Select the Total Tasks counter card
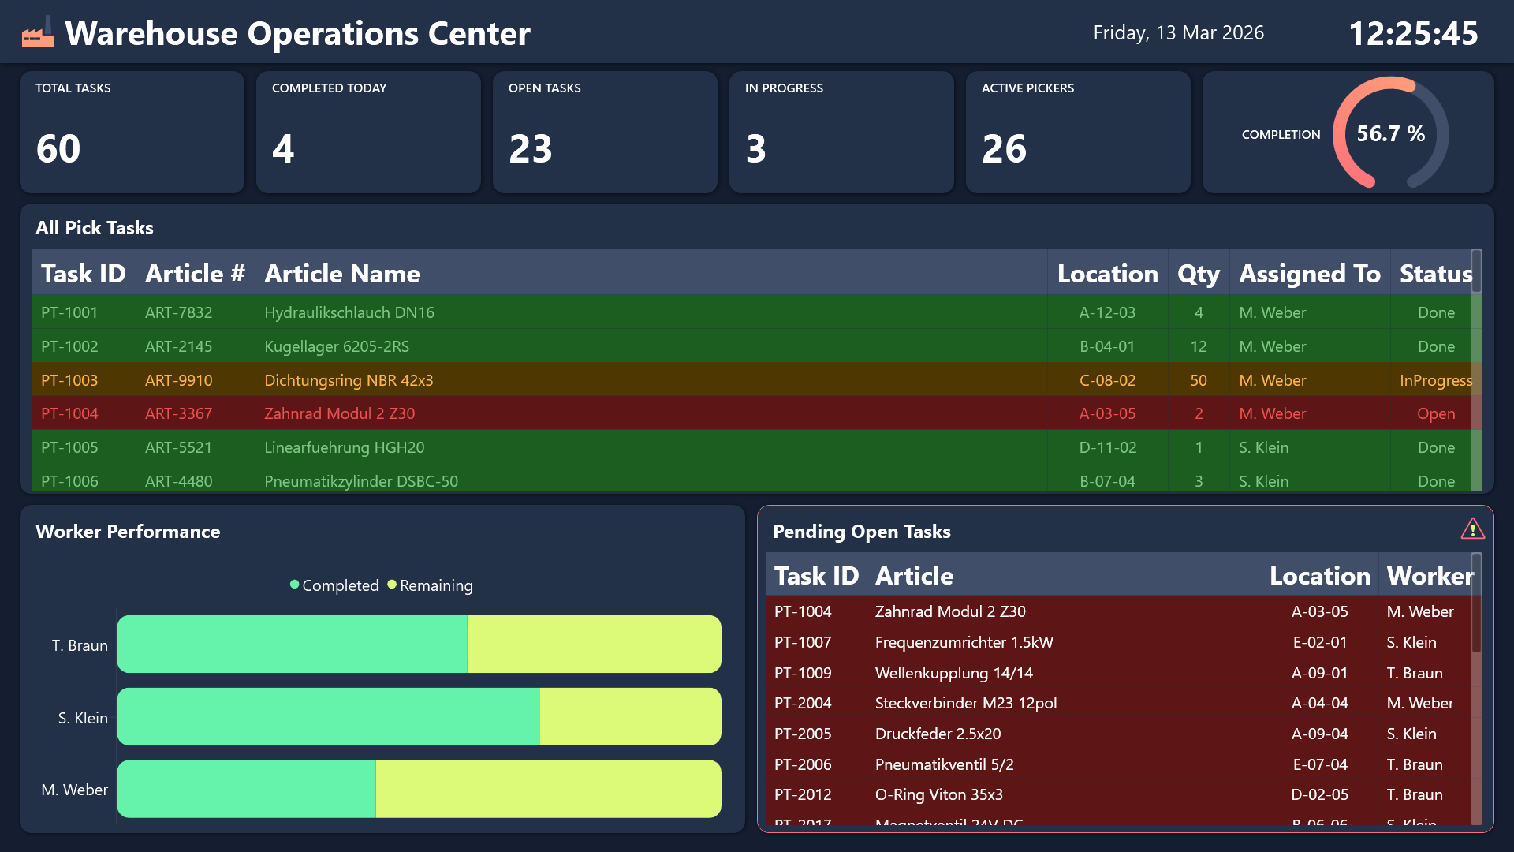The height and width of the screenshot is (852, 1514). click(x=132, y=132)
